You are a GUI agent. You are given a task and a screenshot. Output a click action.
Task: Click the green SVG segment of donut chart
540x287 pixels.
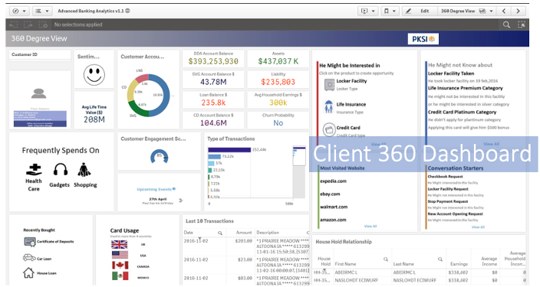[138, 109]
